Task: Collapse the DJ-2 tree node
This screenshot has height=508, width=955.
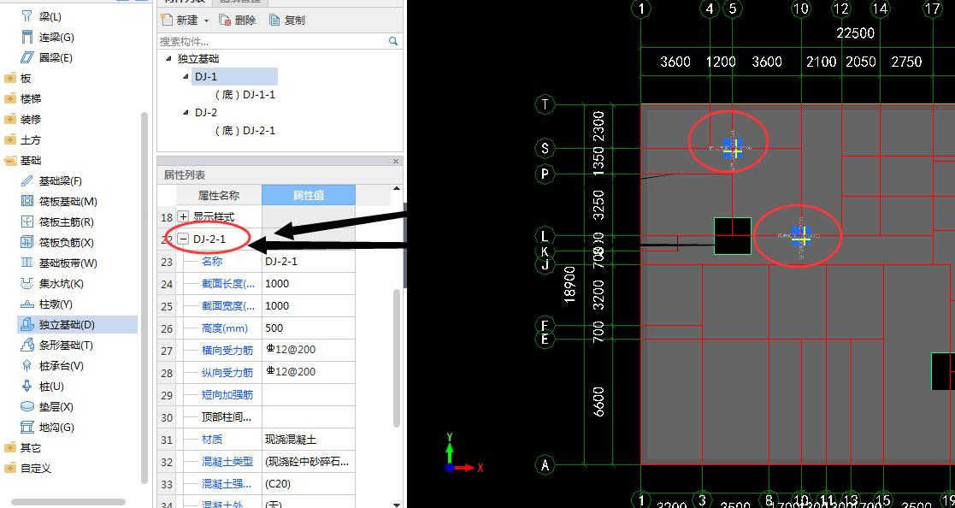Action: (x=186, y=113)
